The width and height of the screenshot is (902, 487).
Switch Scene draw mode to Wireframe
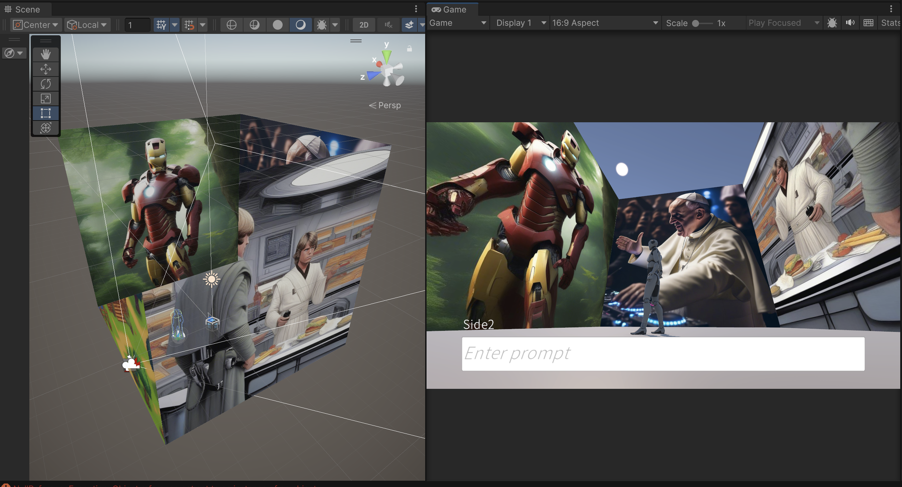(232, 25)
